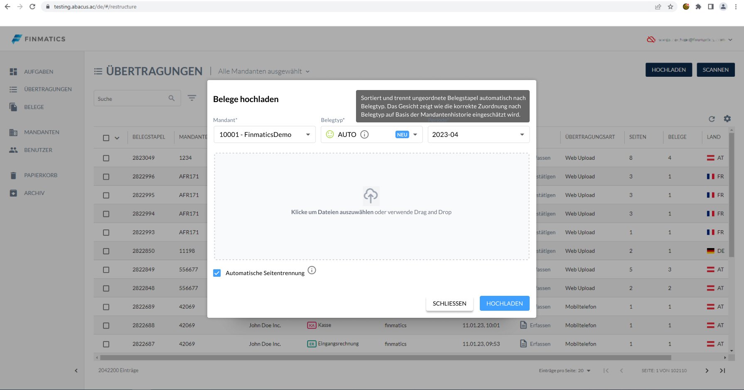Image resolution: width=744 pixels, height=390 pixels.
Task: Open Aufgaben dashboard icon in sidebar
Action: [x=13, y=72]
